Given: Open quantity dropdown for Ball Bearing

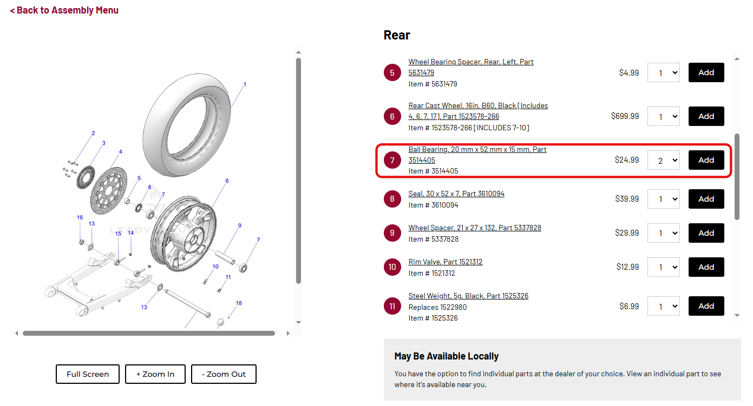Looking at the screenshot, I should click(x=663, y=160).
